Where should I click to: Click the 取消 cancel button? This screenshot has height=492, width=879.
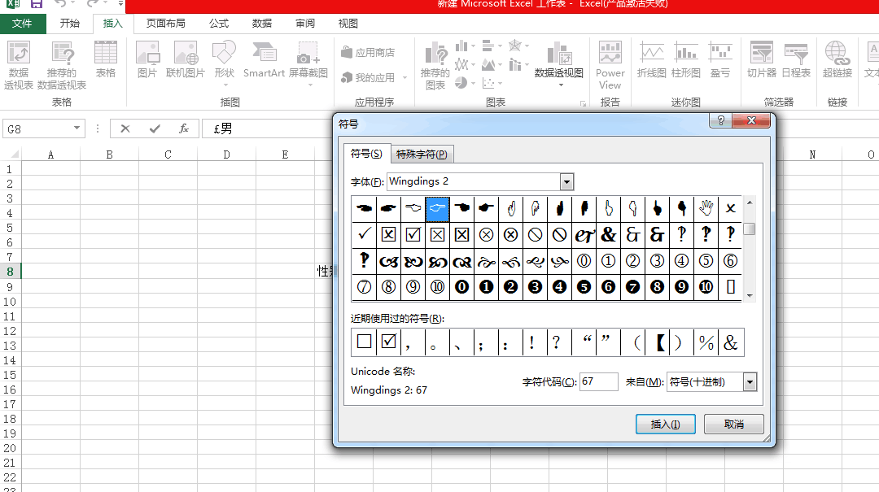pos(733,424)
